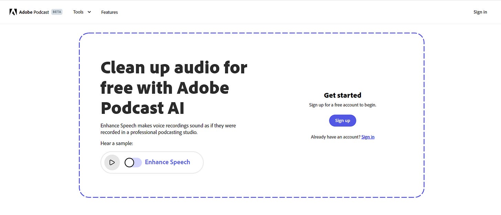This screenshot has width=501, height=215.
Task: Click the "Get started" heading
Action: pos(342,95)
